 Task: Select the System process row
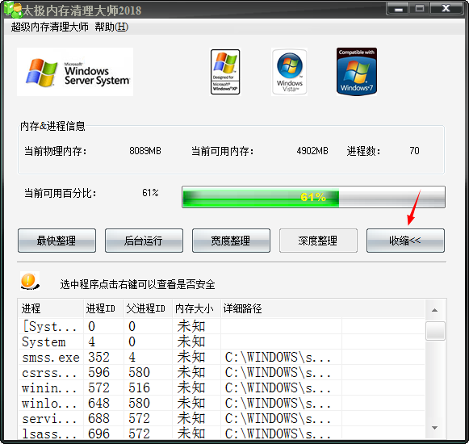tap(221, 341)
